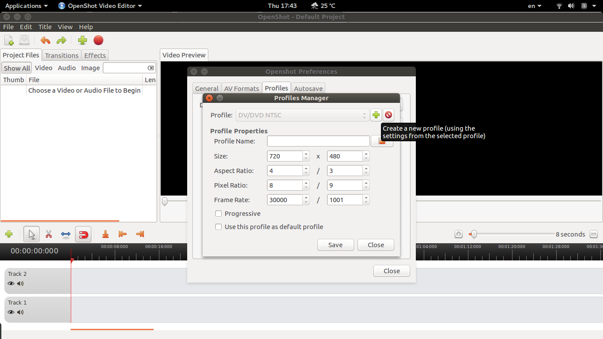Click the green Import Files plus icon
Viewport: 603px width, 339px height.
click(83, 41)
